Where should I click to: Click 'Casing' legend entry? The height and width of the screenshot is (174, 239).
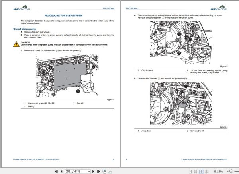31,106
